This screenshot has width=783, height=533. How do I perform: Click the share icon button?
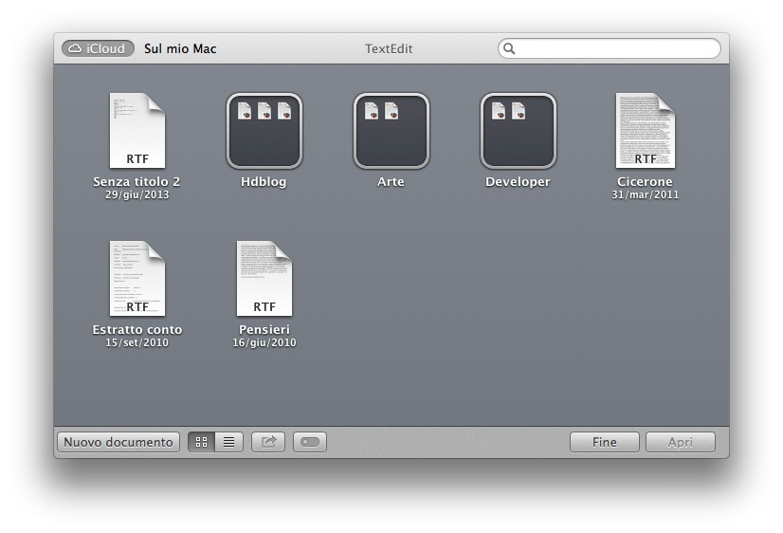coord(268,442)
